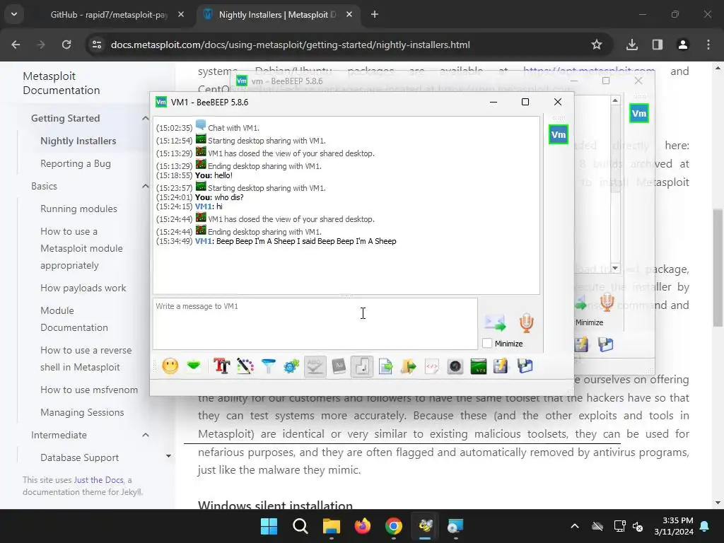The width and height of the screenshot is (724, 543).
Task: Maximize the background vm - BeeBEEP window
Action: (606, 81)
